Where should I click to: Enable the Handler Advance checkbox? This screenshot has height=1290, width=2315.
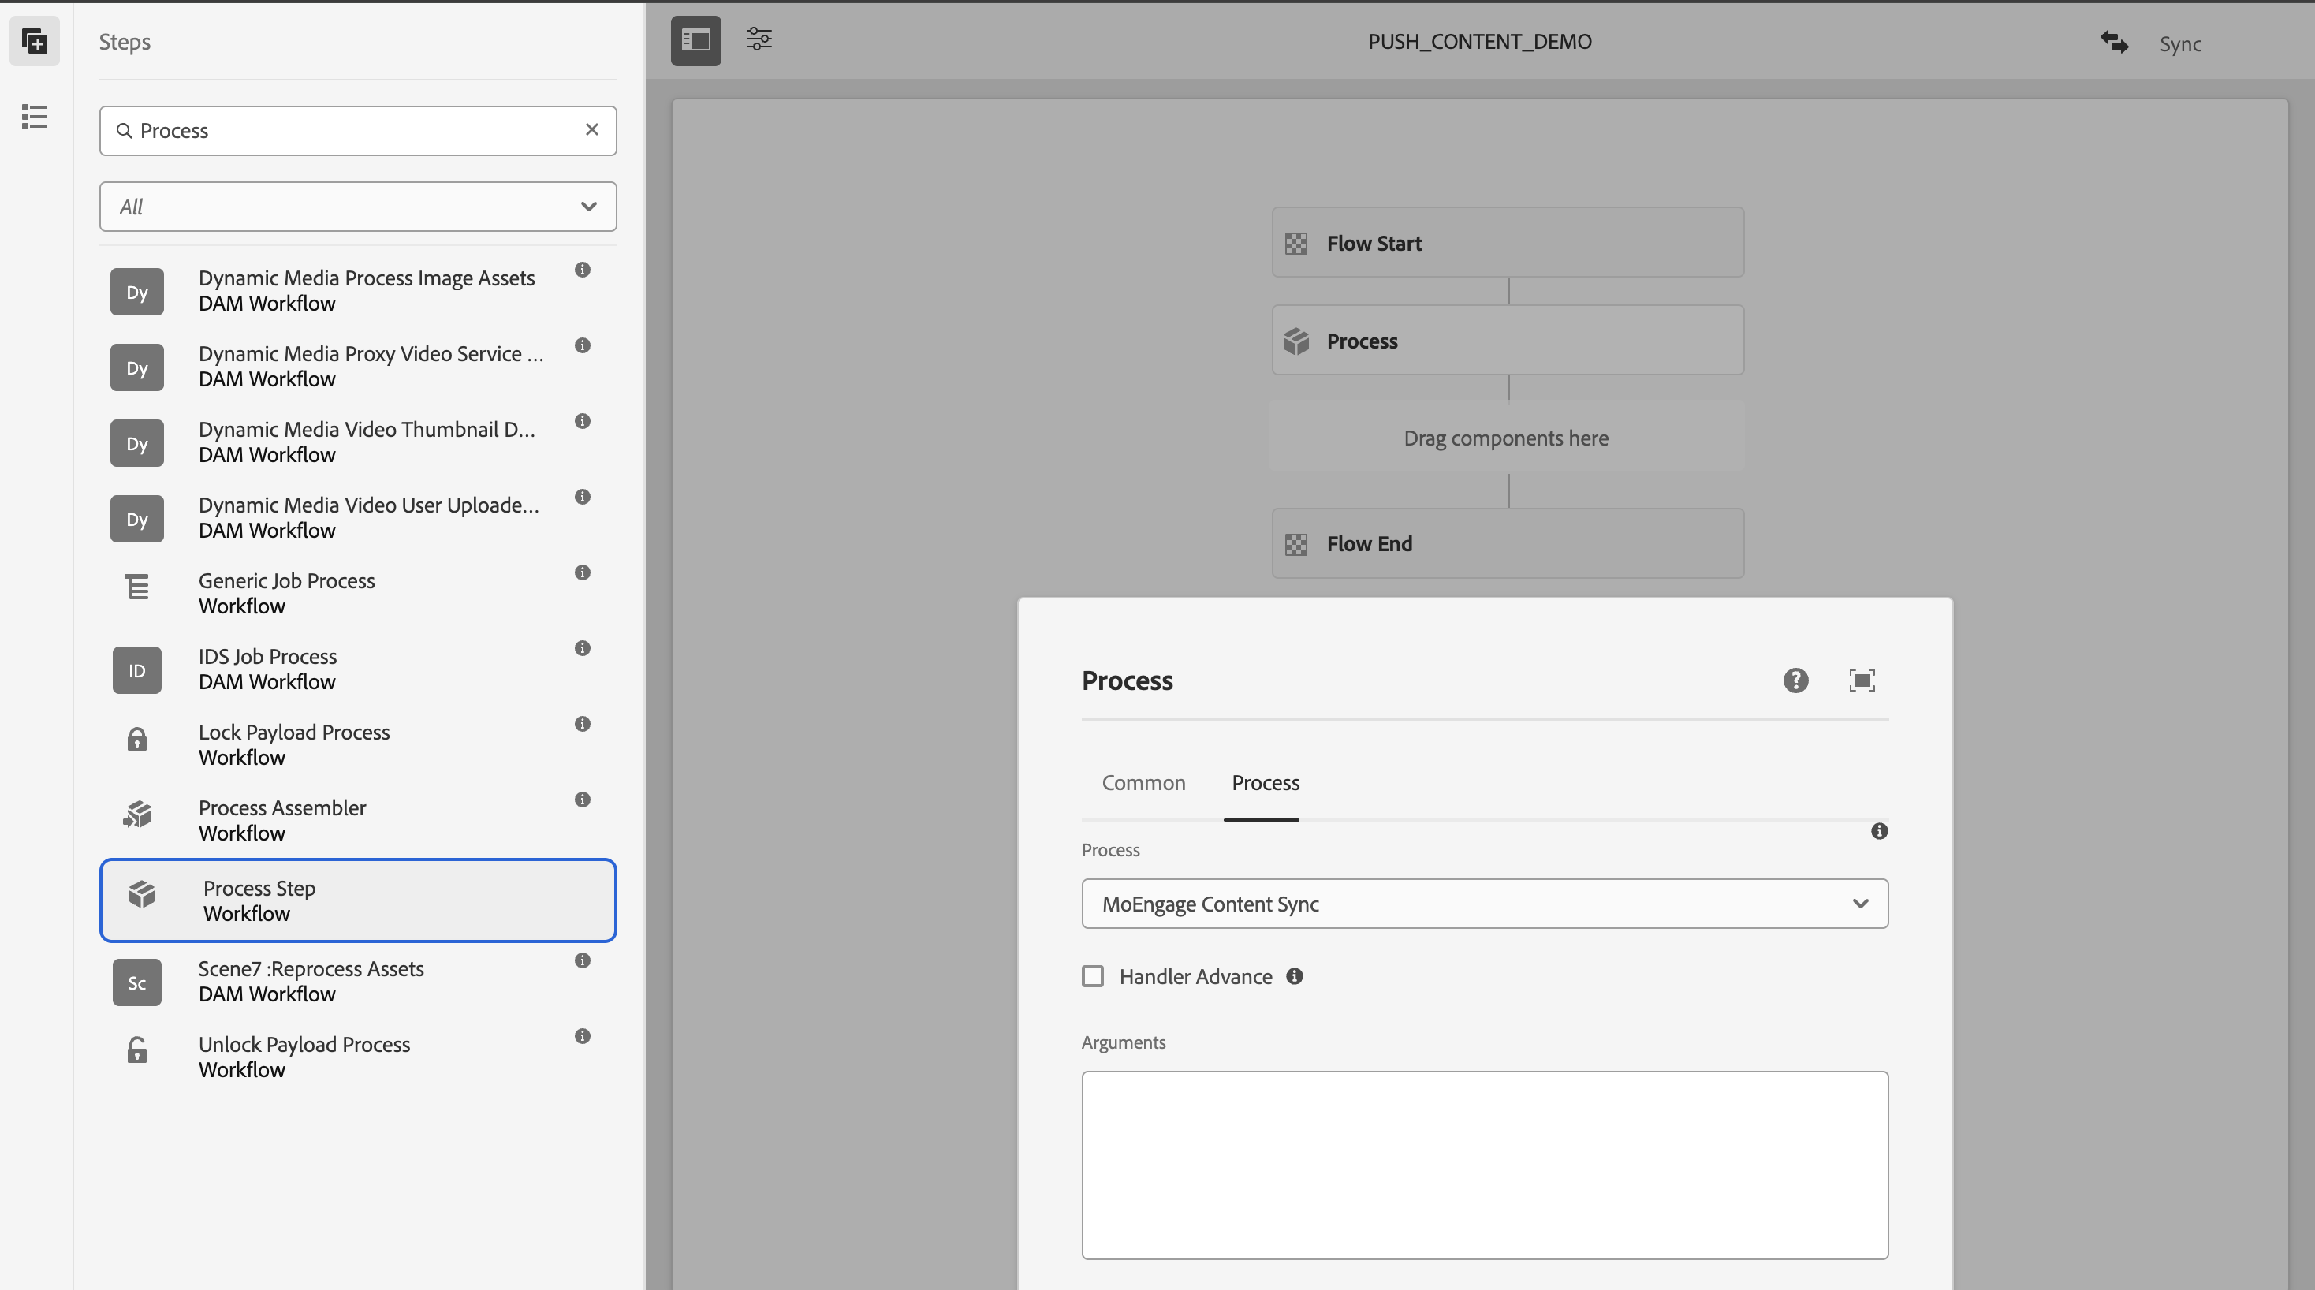[x=1092, y=976]
